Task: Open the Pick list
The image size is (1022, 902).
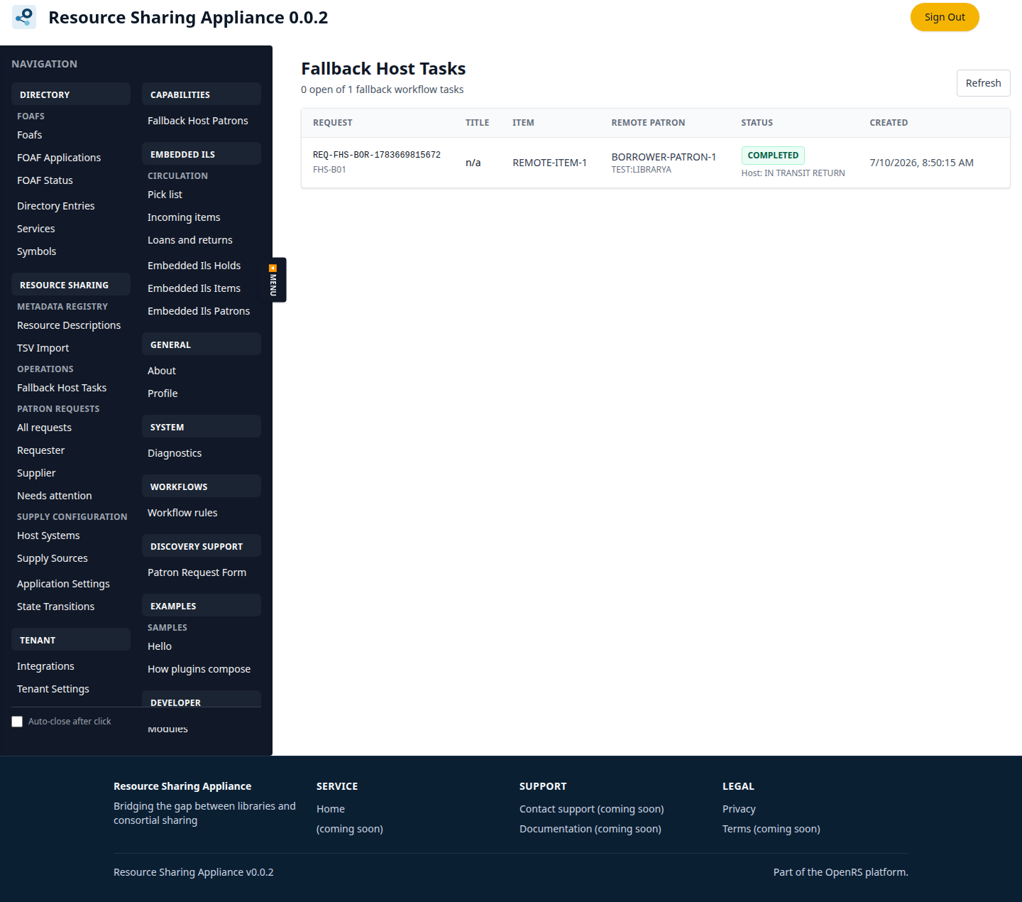Action: [x=165, y=195]
